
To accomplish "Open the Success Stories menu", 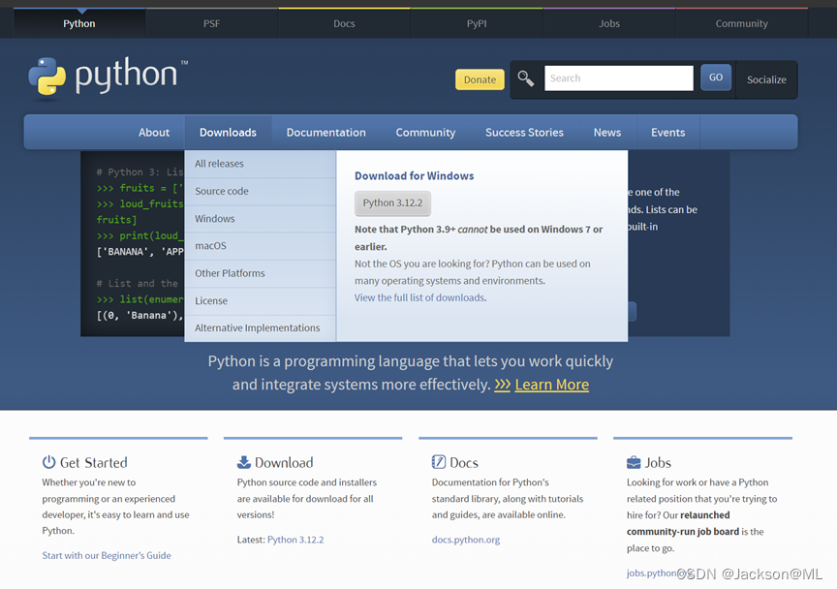I will pyautogui.click(x=524, y=133).
